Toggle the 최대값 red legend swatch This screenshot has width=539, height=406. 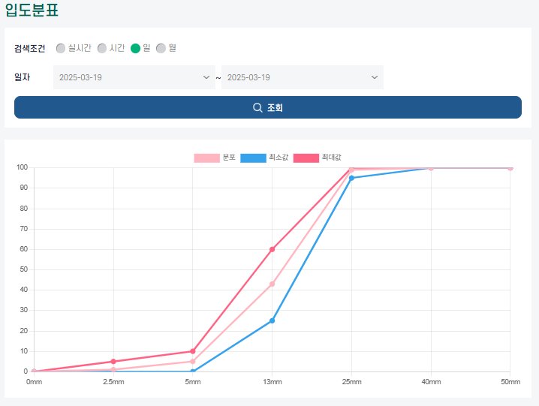coord(306,158)
